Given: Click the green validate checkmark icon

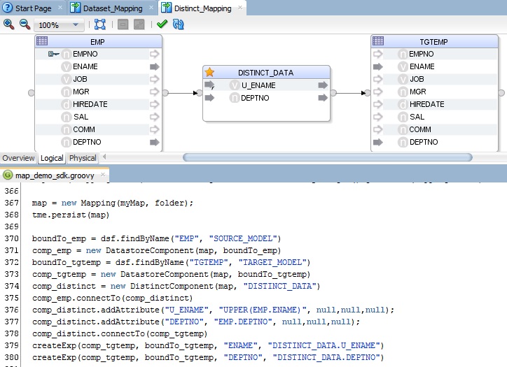Looking at the screenshot, I should [x=162, y=24].
